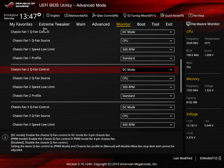Switch to EzMode(F7) label
The image size is (224, 168).
208,158
